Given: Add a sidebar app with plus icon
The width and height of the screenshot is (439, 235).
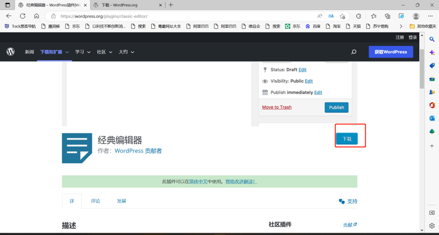Looking at the screenshot, I should tap(432, 146).
